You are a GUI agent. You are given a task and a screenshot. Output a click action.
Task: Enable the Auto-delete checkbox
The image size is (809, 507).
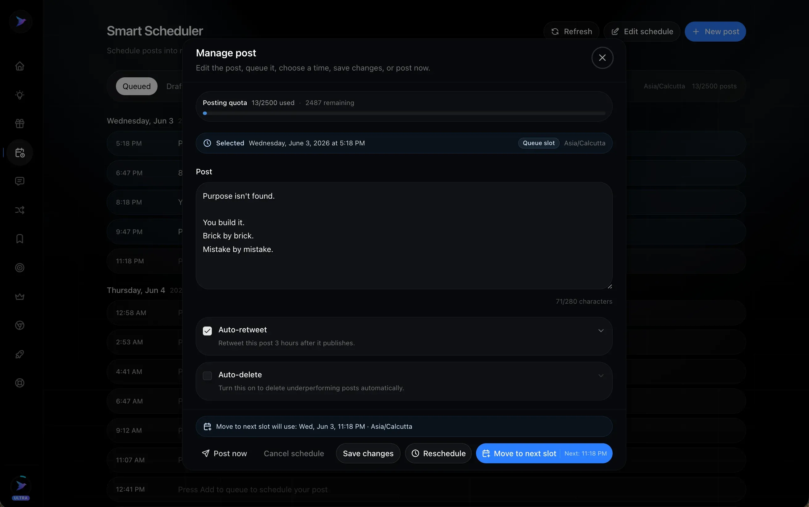(207, 375)
